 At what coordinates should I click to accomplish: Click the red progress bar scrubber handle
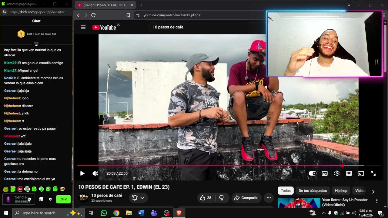[x=343, y=166]
